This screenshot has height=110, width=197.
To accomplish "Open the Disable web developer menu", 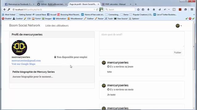I will point(7,19).
